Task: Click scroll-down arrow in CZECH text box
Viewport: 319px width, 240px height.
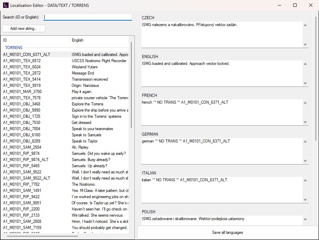Action: pyautogui.click(x=305, y=45)
